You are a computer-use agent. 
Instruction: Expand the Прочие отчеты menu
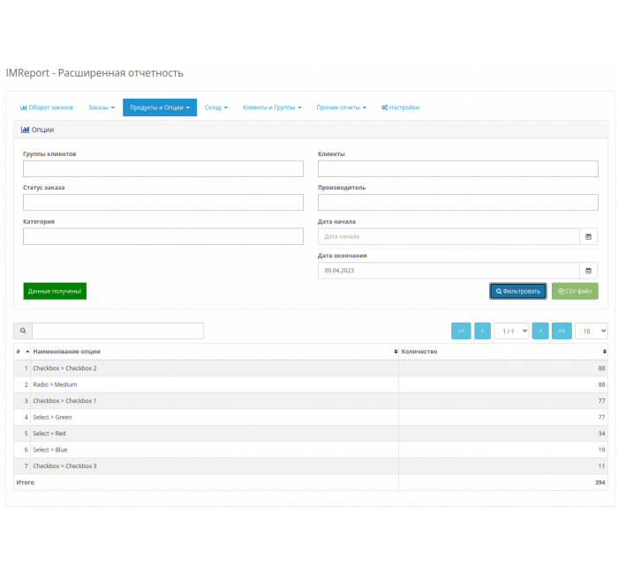pyautogui.click(x=342, y=108)
